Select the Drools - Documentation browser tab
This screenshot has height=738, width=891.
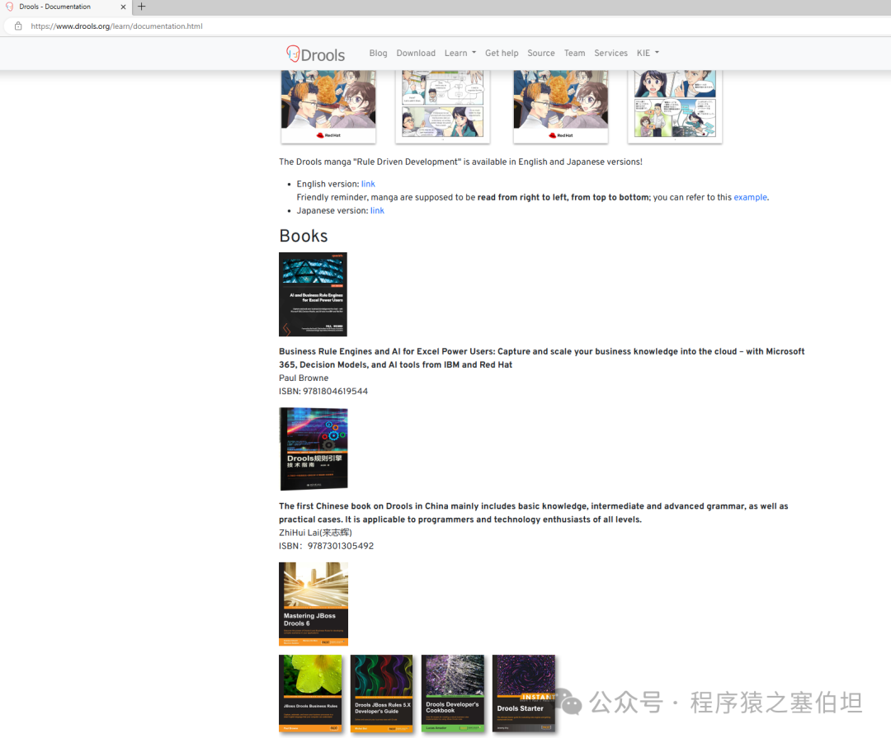65,7
